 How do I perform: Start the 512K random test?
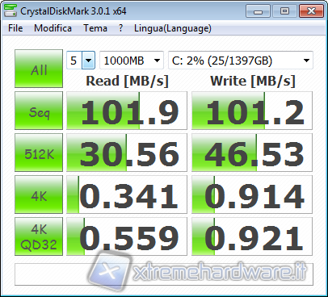point(39,153)
